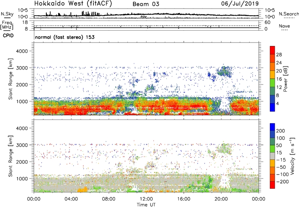Click the '4' label on the power colorbar
Screen dimensions: 299x207
pyautogui.click(x=277, y=104)
